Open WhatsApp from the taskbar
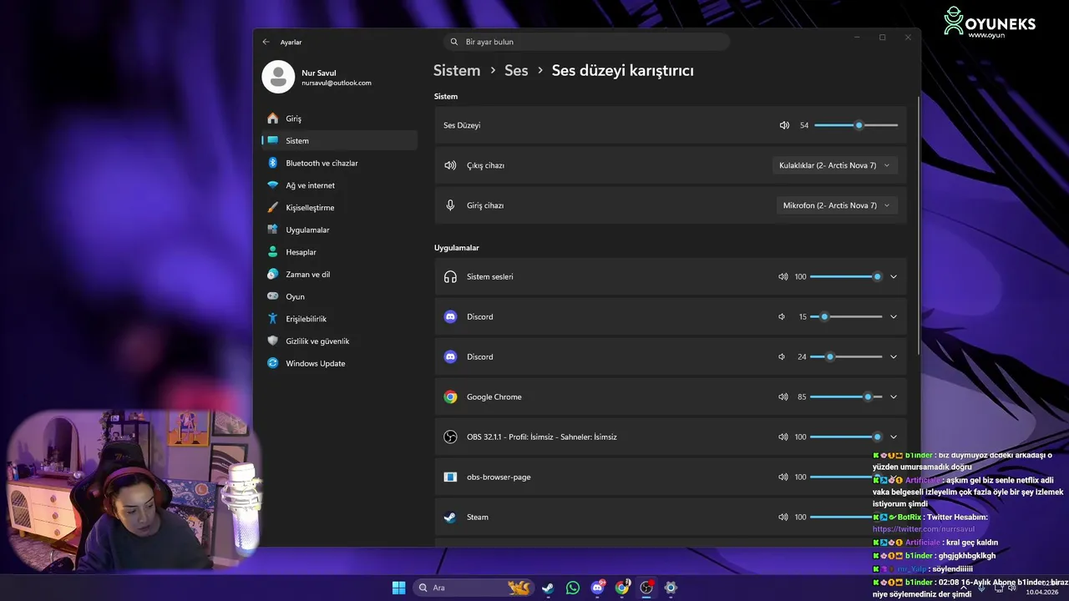Image resolution: width=1069 pixels, height=601 pixels. [x=572, y=588]
